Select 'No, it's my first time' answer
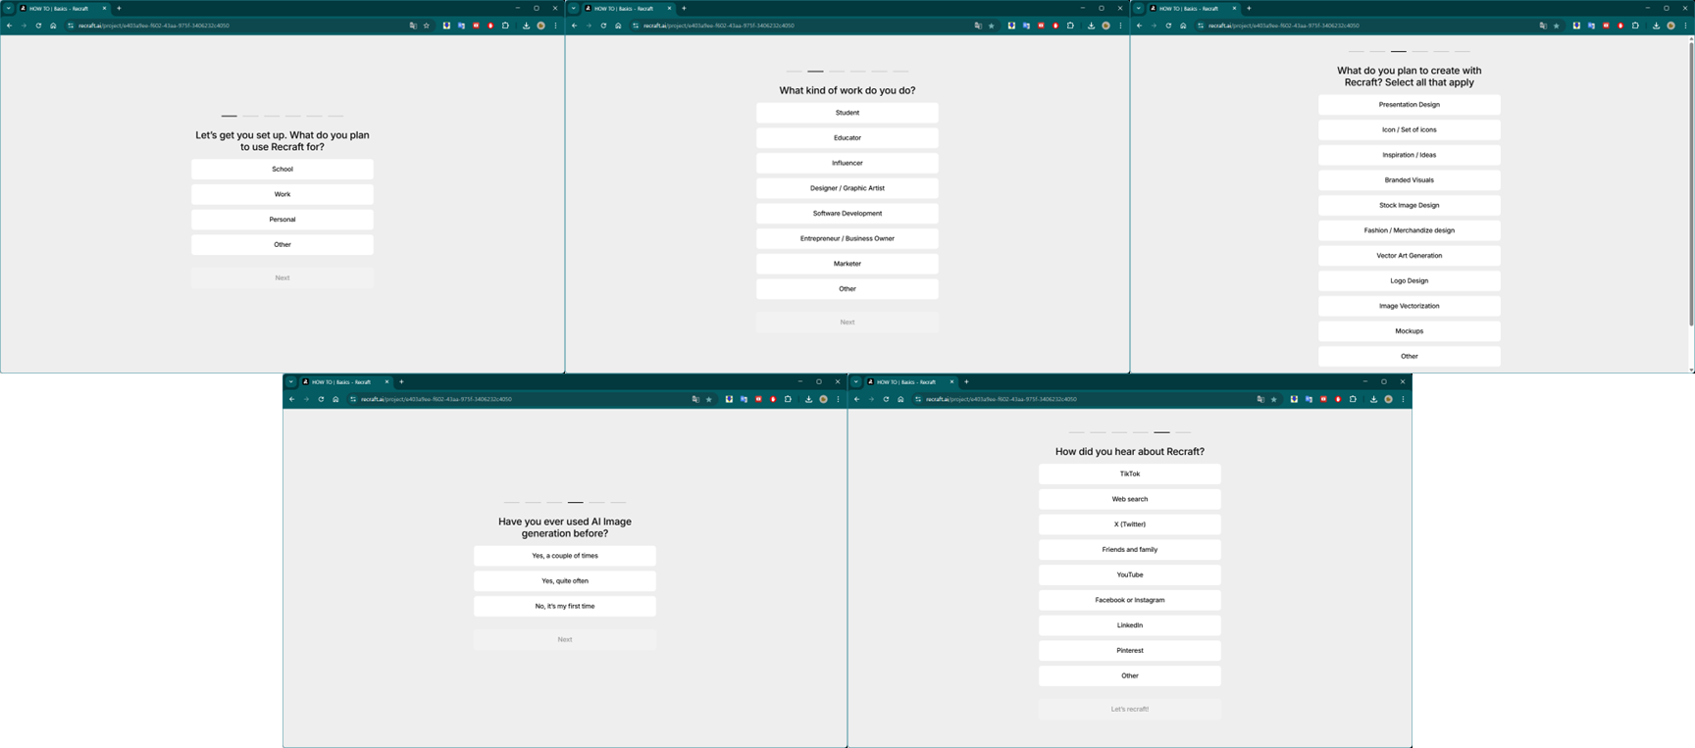 click(x=565, y=606)
